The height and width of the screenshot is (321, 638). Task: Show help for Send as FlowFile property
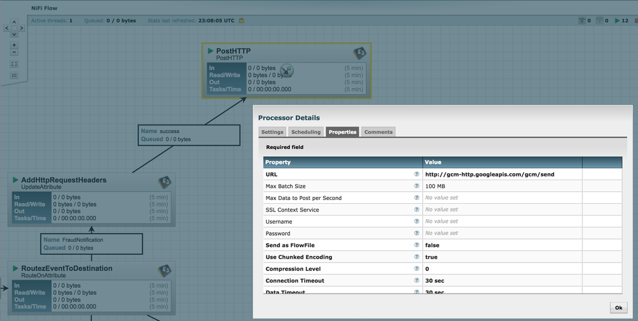[416, 245]
